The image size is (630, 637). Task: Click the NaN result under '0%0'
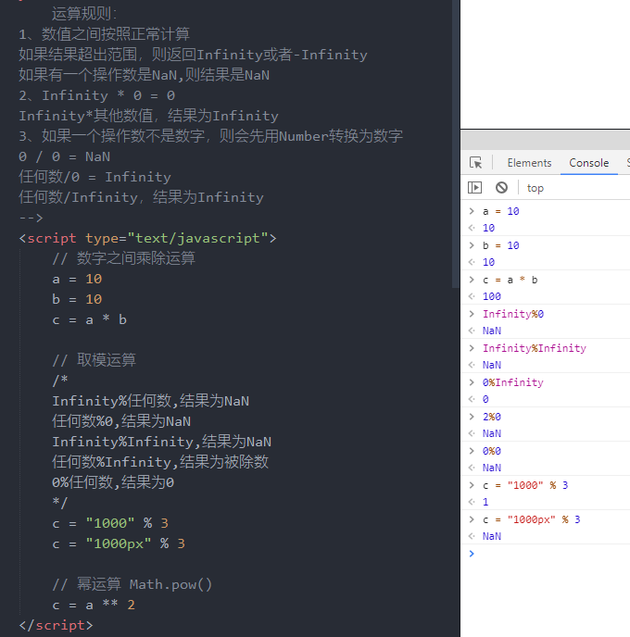(x=491, y=468)
